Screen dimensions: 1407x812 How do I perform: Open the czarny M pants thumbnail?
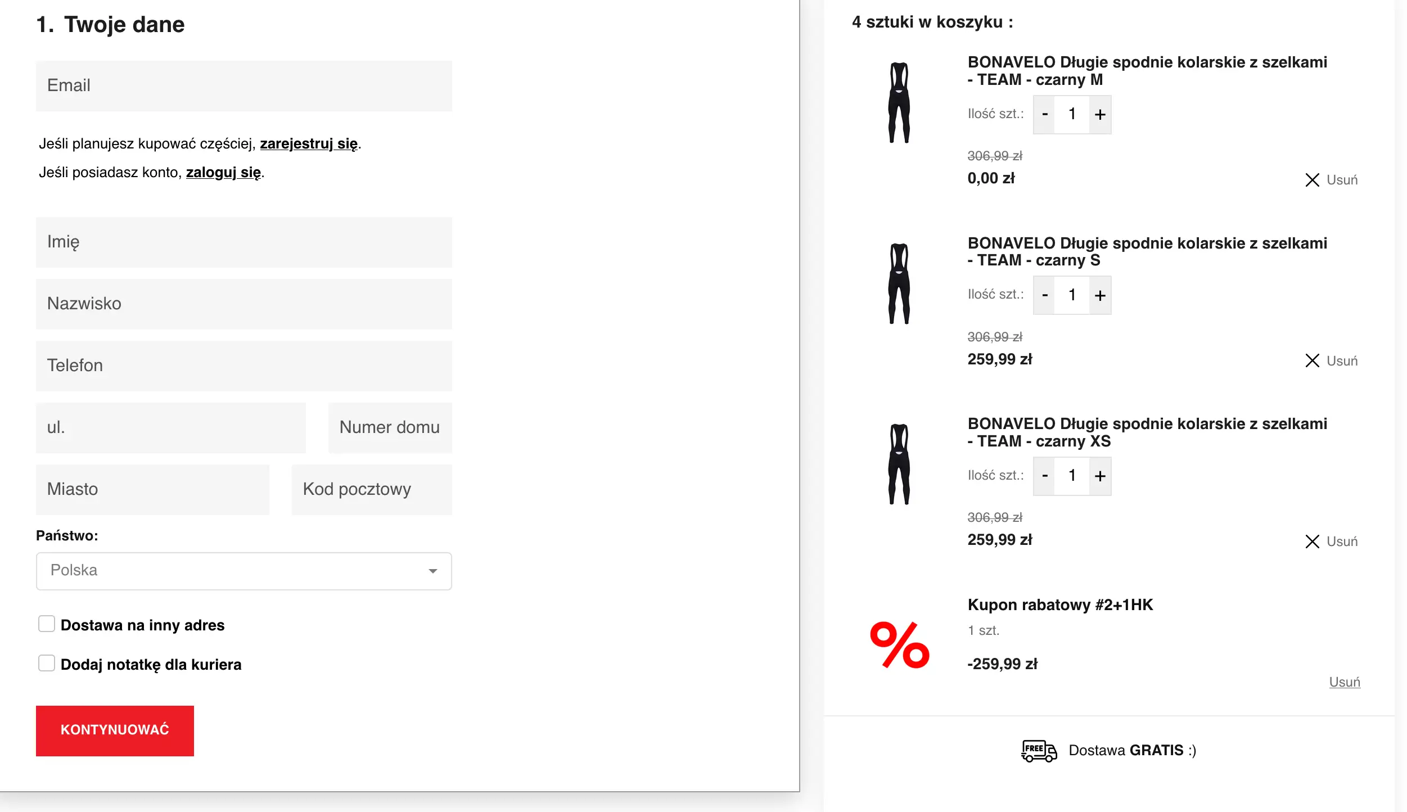tap(899, 103)
